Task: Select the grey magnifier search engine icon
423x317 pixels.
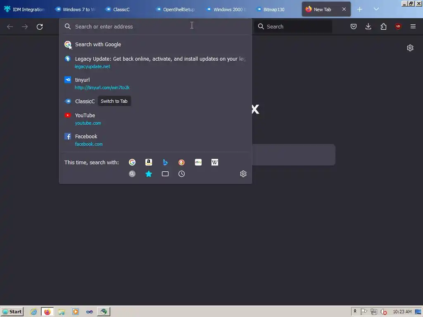Action: tap(132, 174)
